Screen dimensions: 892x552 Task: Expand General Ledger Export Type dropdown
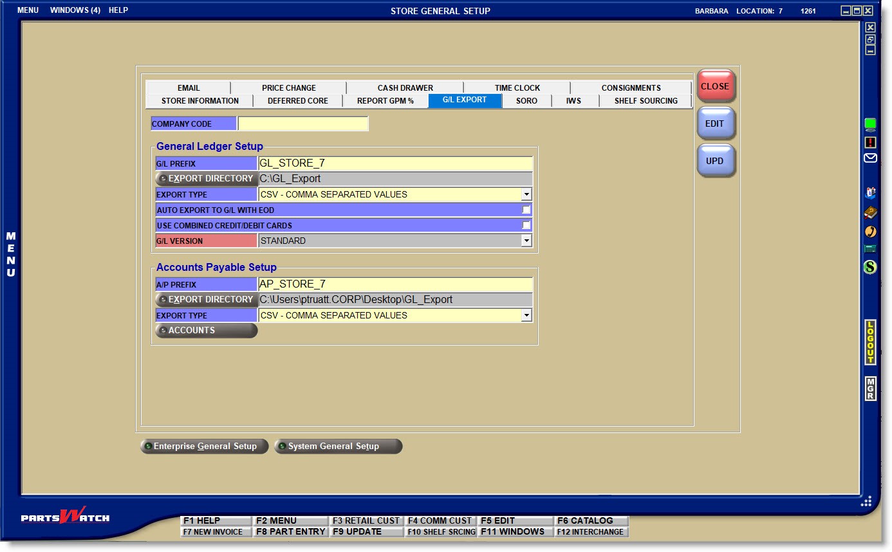[526, 194]
